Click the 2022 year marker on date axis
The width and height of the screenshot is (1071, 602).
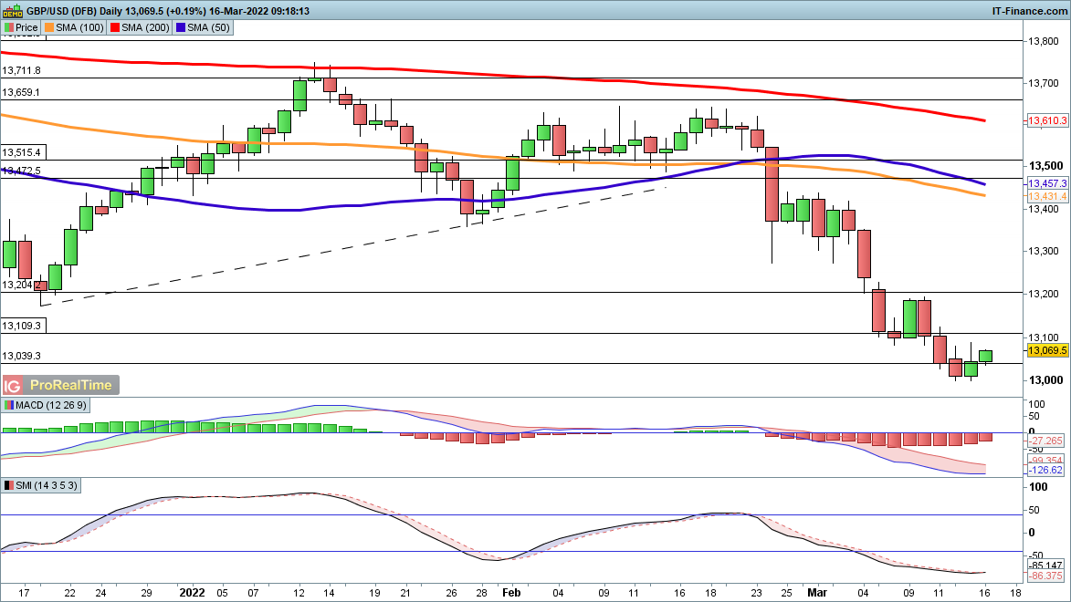coord(192,593)
